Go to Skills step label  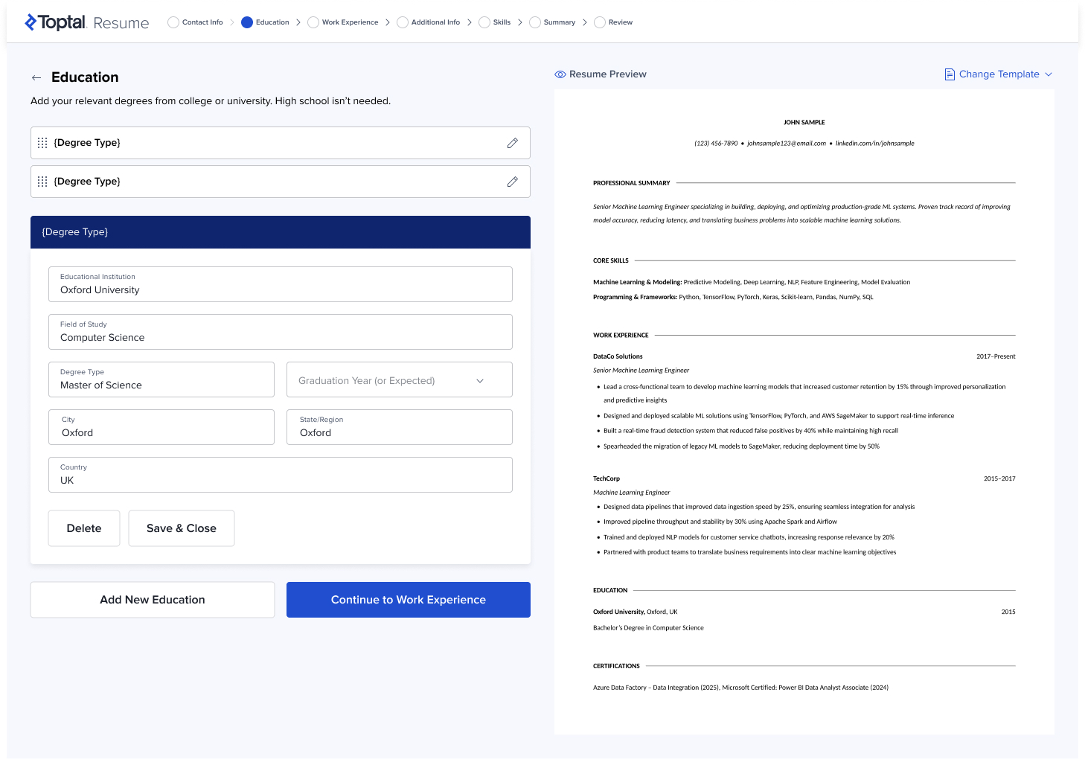pos(502,22)
